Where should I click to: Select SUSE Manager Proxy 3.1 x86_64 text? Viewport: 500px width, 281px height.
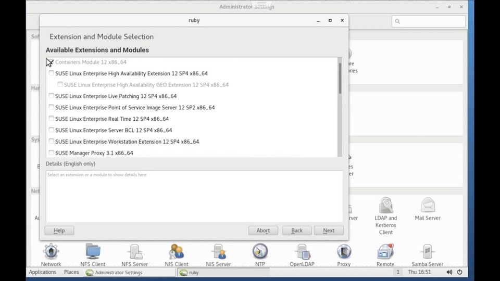(x=94, y=153)
